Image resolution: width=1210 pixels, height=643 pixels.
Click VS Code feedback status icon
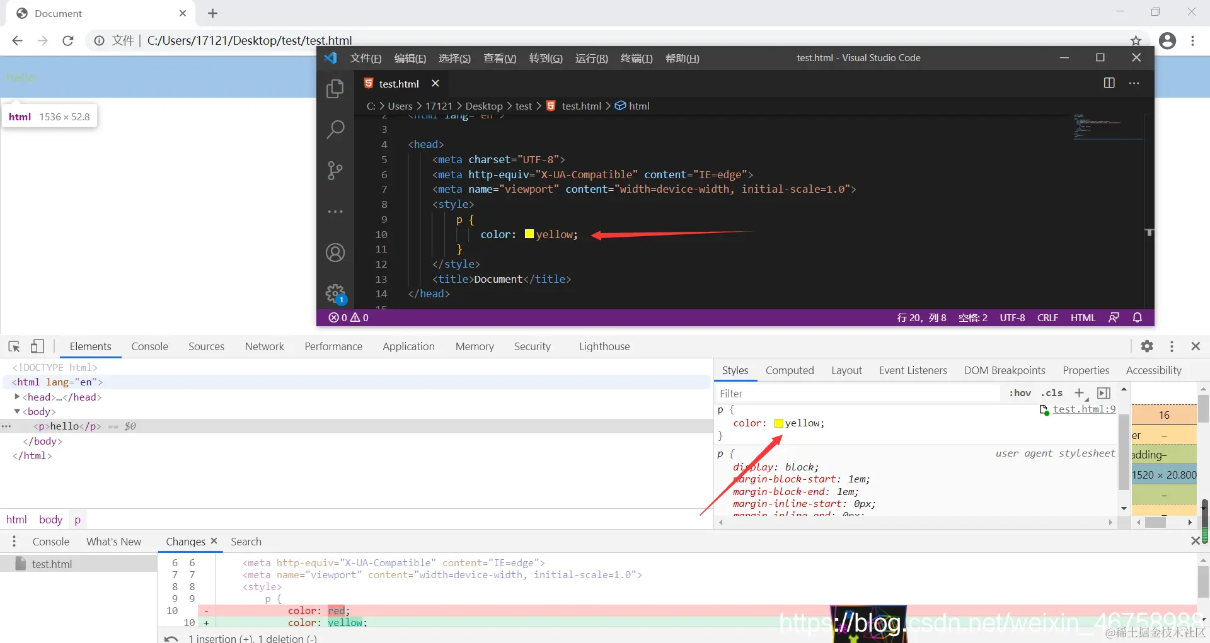click(x=1114, y=317)
